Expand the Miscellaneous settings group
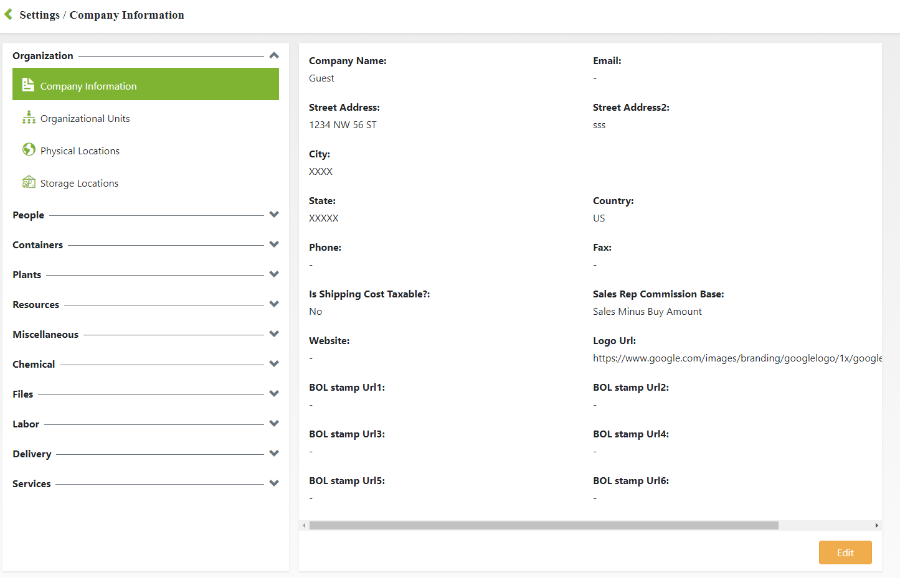 [274, 334]
